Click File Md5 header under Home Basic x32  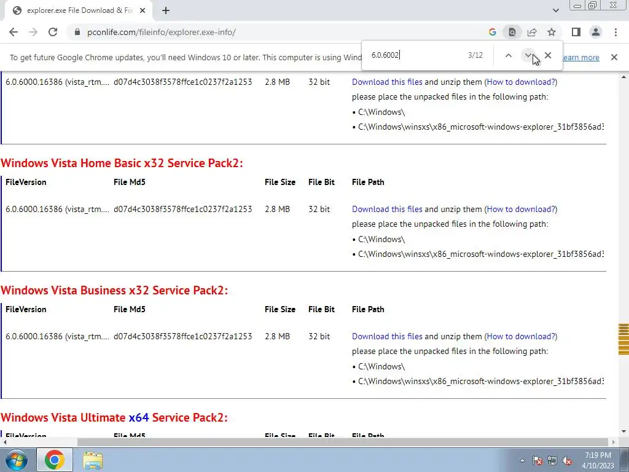(x=130, y=182)
